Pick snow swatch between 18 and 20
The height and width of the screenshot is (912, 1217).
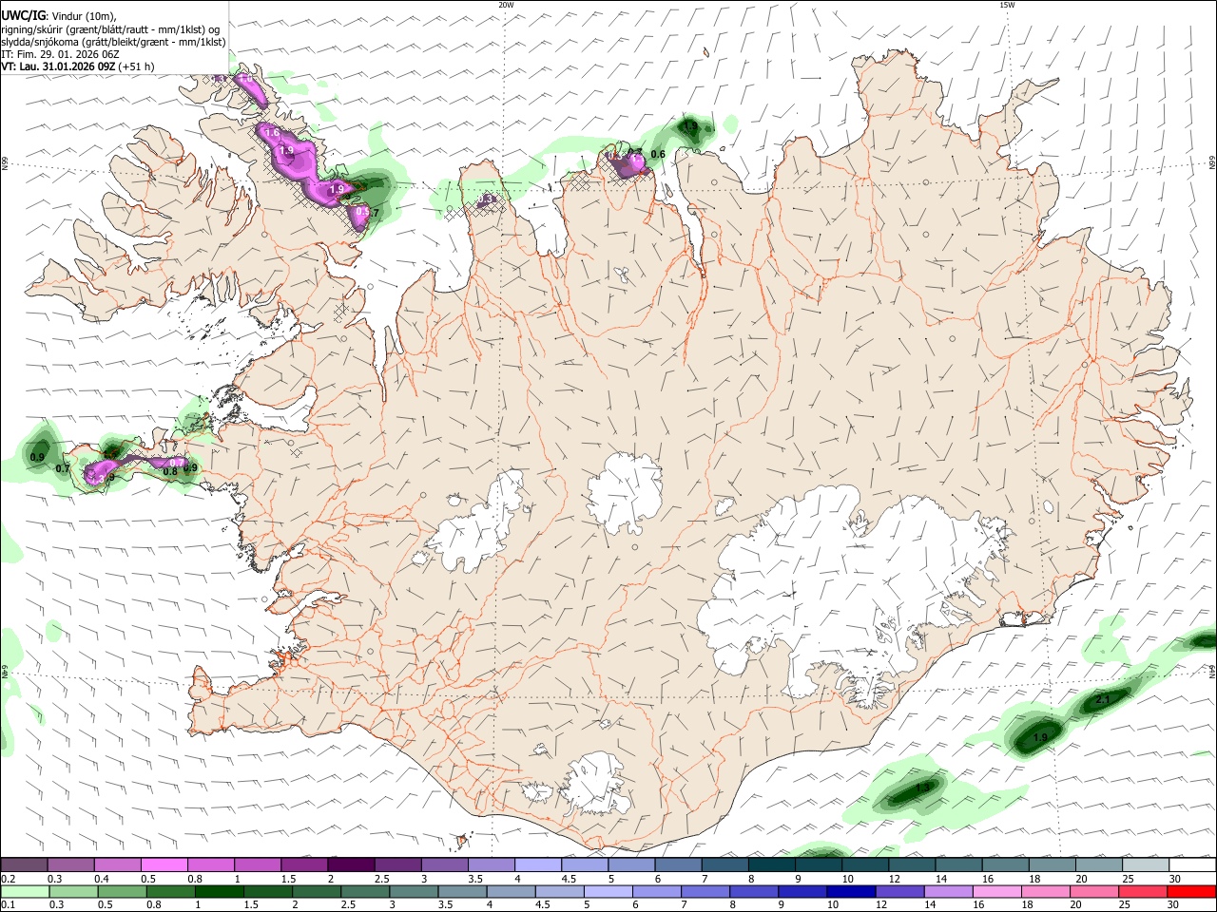[x=1053, y=864]
